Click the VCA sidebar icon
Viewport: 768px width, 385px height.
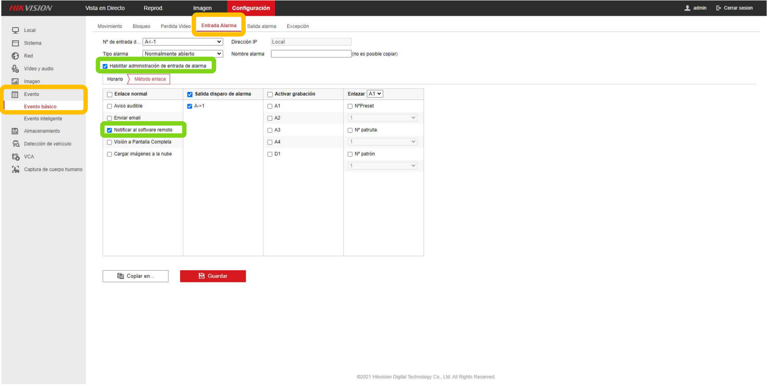[16, 156]
